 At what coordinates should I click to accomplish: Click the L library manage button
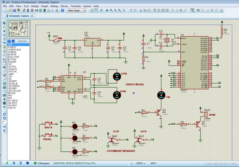click(13, 41)
